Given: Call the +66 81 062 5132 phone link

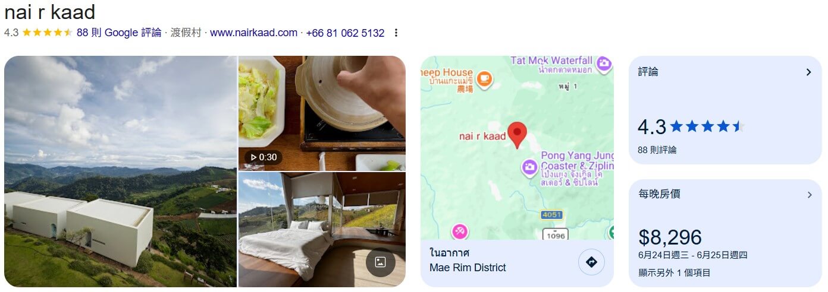Looking at the screenshot, I should pos(345,33).
